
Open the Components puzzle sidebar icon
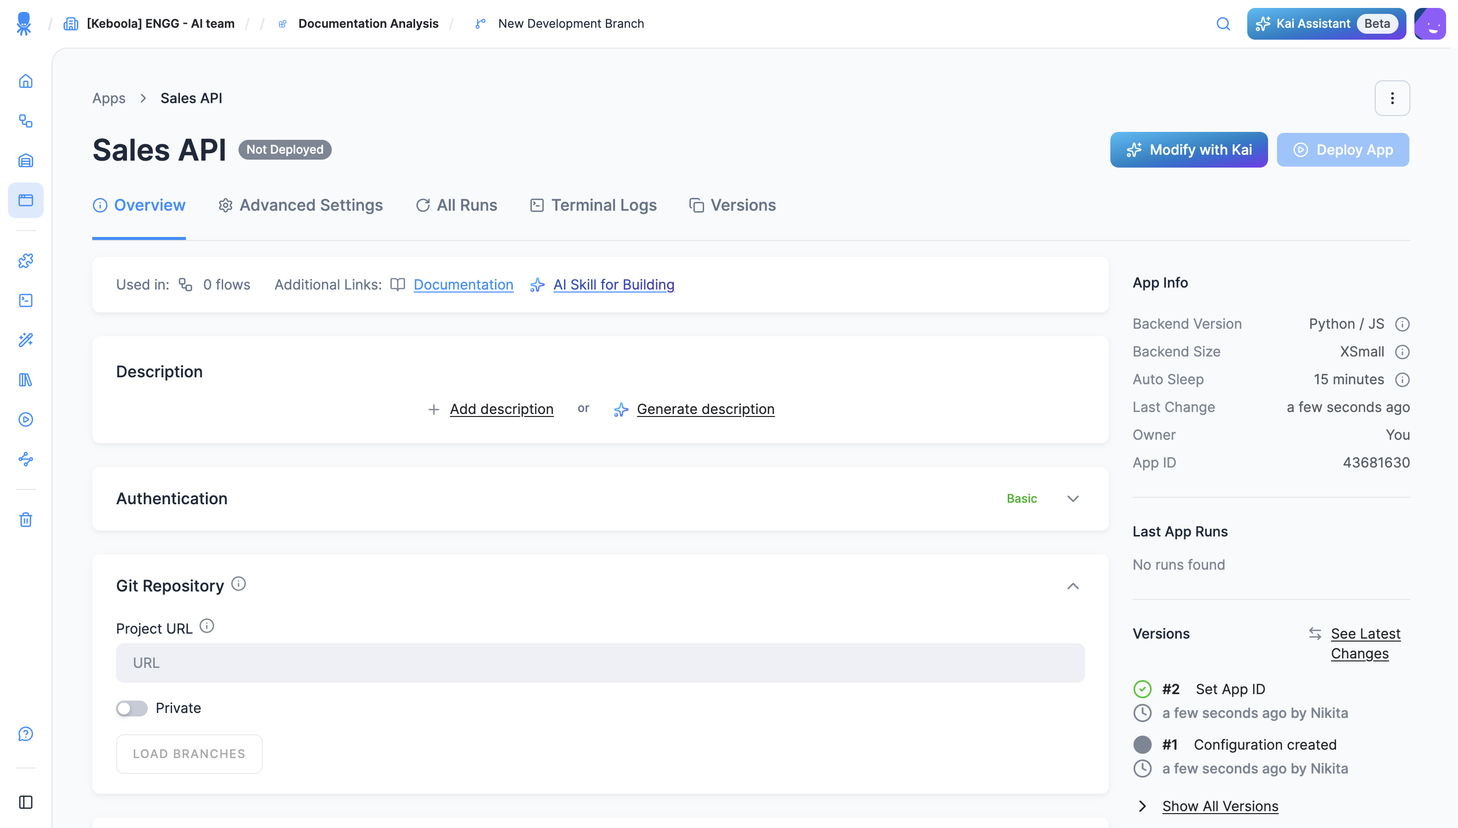(26, 260)
